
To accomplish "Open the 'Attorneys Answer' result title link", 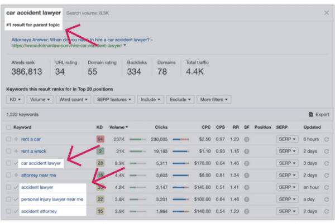I will tap(82, 40).
